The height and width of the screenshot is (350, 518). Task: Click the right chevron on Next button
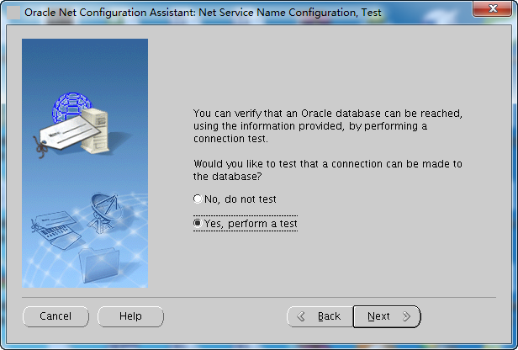407,316
